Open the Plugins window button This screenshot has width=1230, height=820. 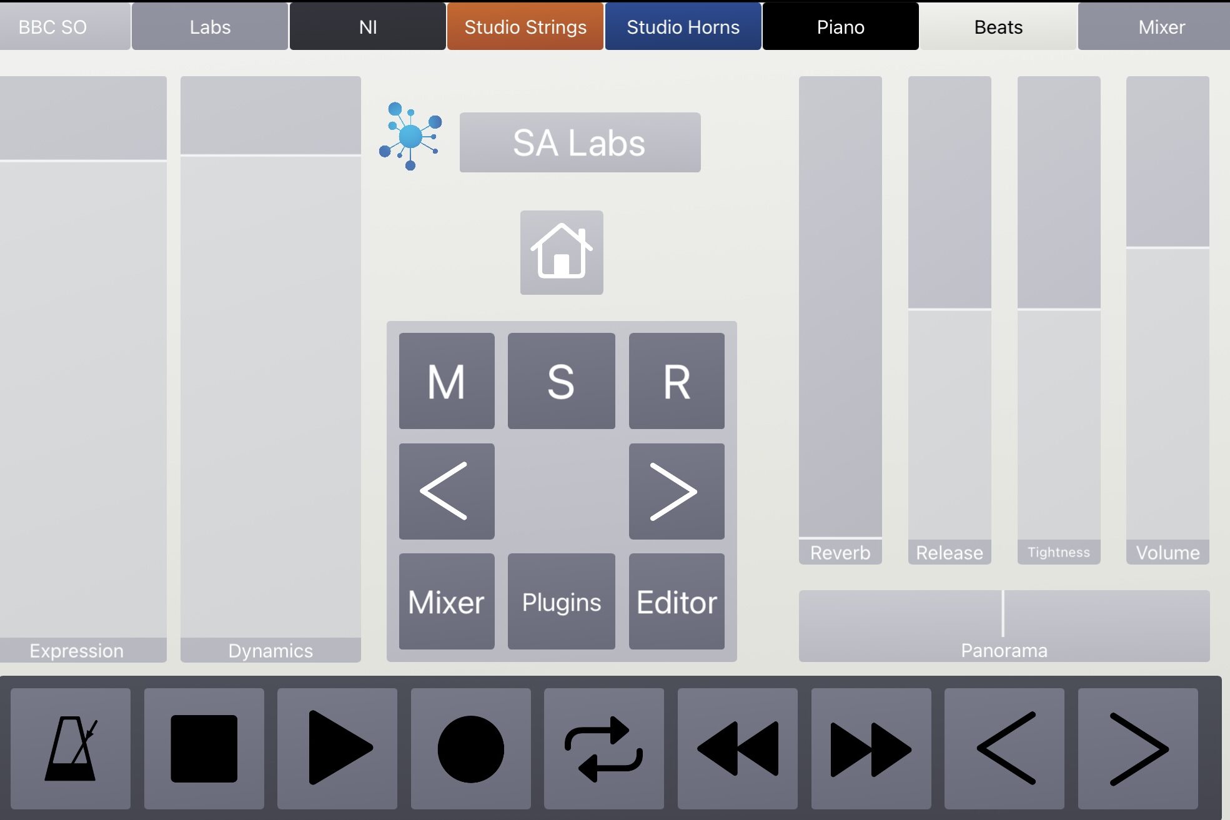pos(561,601)
